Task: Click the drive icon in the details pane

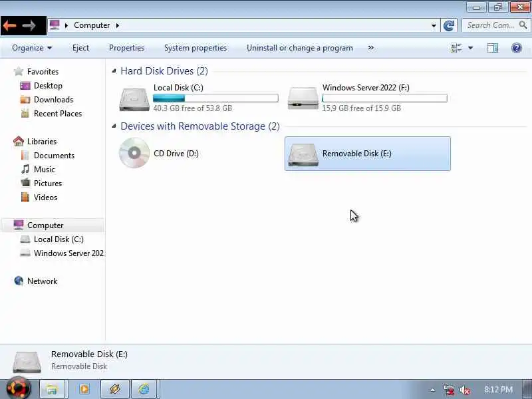Action: point(27,362)
